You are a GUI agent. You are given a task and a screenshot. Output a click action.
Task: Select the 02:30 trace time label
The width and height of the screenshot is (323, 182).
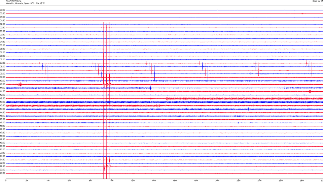click(3, 28)
